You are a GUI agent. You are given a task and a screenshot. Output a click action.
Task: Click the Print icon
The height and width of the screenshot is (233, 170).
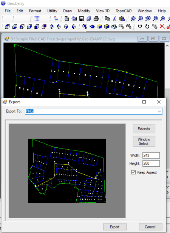point(96,19)
